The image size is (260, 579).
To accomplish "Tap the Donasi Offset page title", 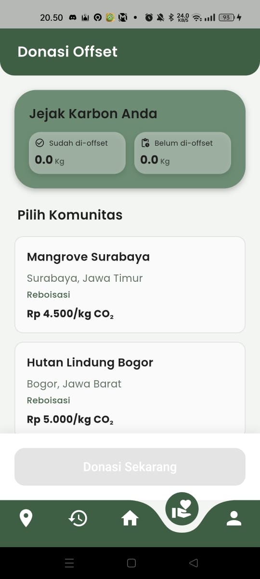I will point(67,52).
